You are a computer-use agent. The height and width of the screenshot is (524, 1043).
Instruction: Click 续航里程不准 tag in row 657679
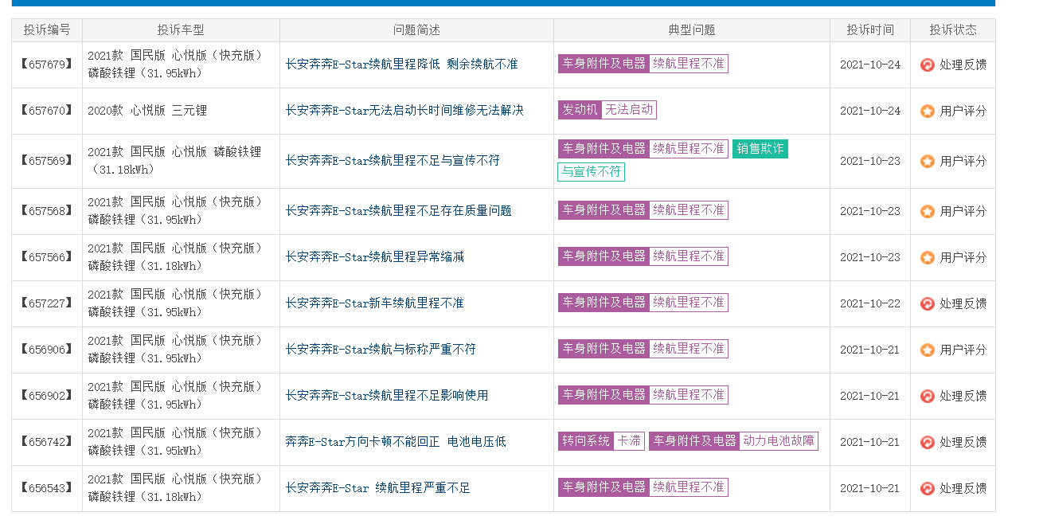pyautogui.click(x=689, y=64)
